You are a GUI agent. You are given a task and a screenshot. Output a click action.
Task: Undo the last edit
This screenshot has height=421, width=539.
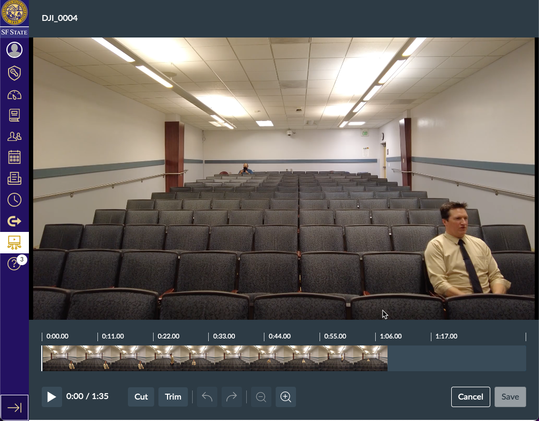(x=207, y=397)
